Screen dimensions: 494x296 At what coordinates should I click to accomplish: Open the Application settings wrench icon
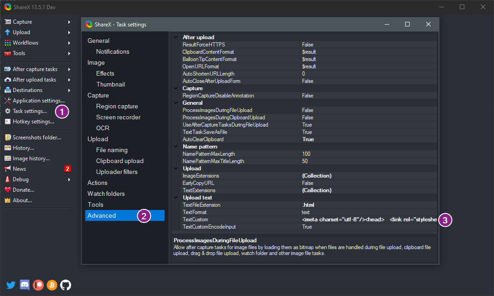[8, 101]
